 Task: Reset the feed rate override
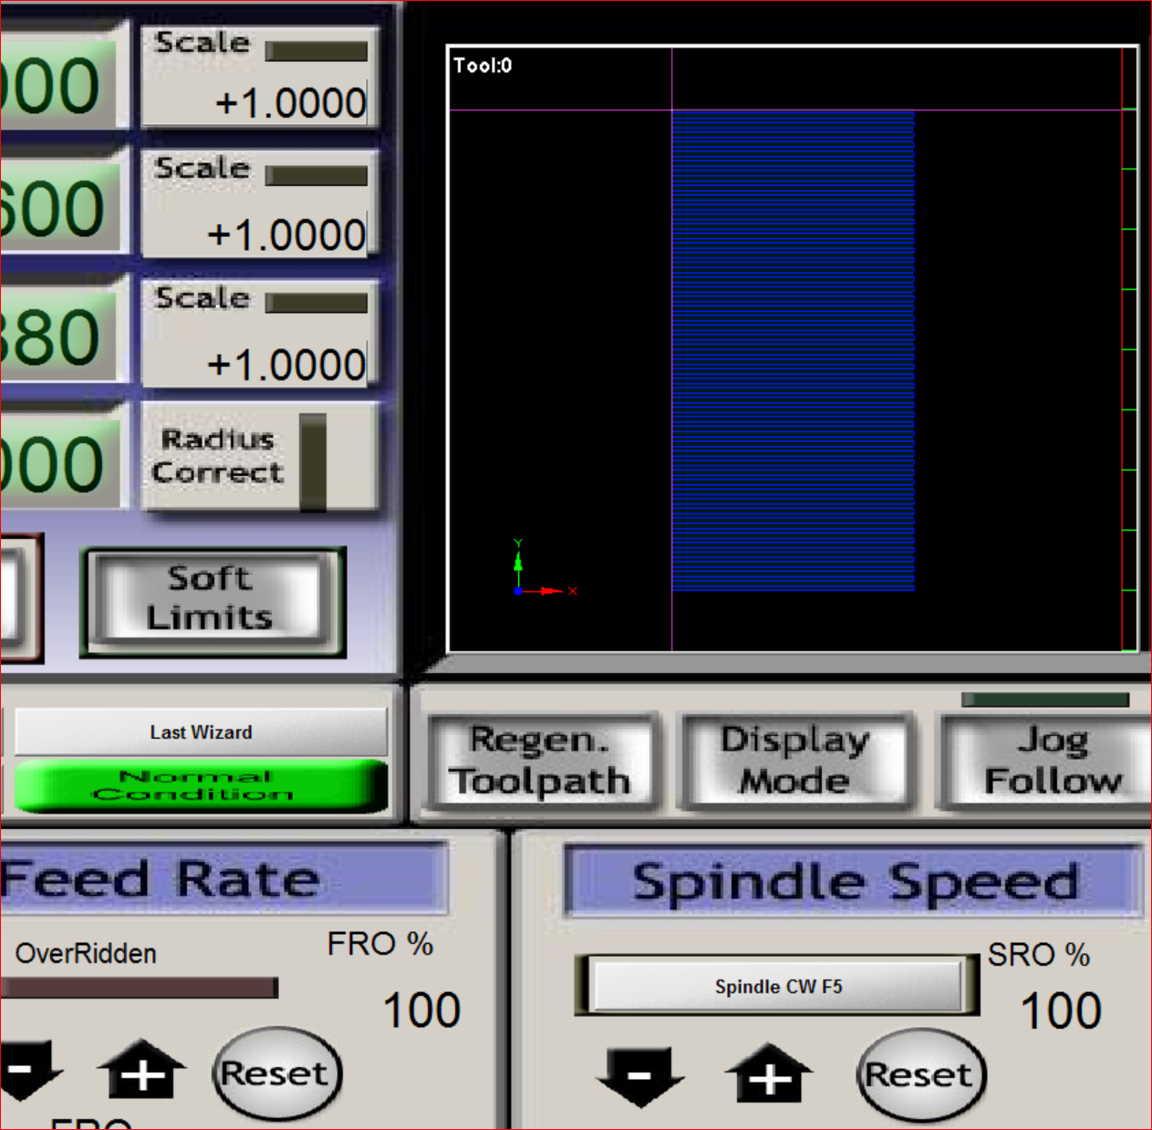(277, 1073)
